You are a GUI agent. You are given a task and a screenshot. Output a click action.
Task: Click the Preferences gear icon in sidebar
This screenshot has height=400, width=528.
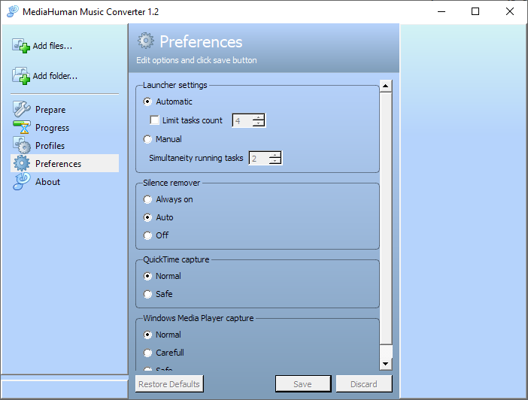pos(22,163)
